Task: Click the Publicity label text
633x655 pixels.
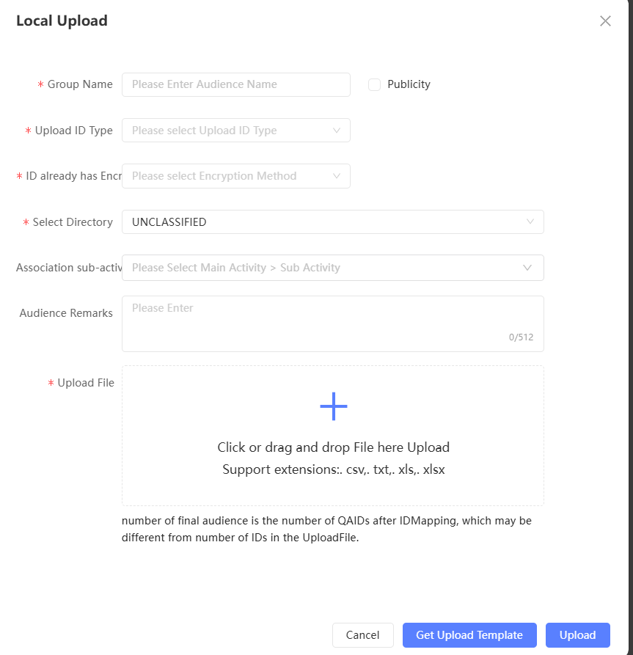Action: point(409,84)
